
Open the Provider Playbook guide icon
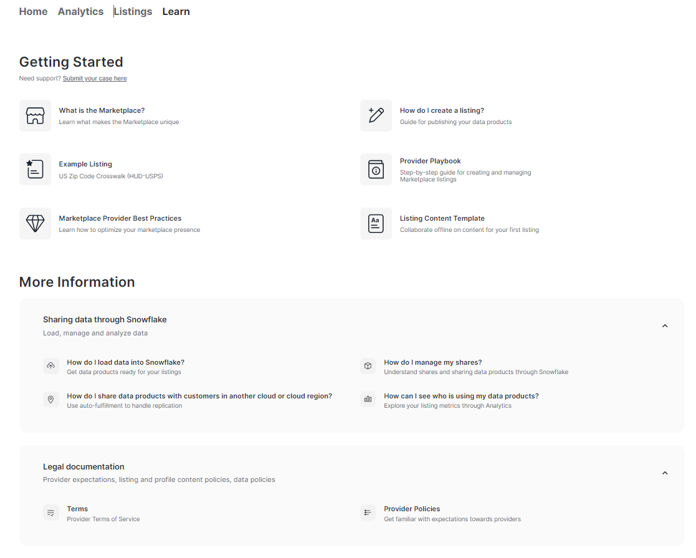376,169
